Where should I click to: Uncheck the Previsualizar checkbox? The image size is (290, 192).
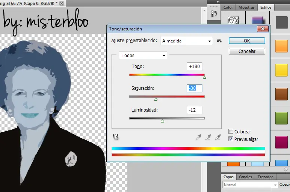tap(231, 139)
